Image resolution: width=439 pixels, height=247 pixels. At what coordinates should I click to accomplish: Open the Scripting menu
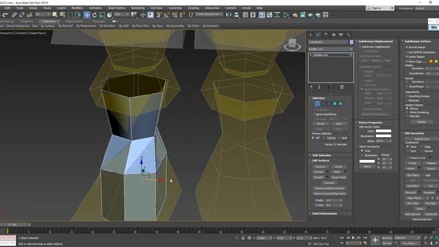click(193, 8)
